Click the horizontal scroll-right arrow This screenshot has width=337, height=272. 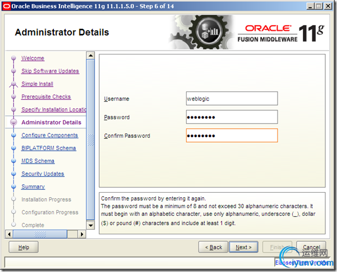[82, 234]
